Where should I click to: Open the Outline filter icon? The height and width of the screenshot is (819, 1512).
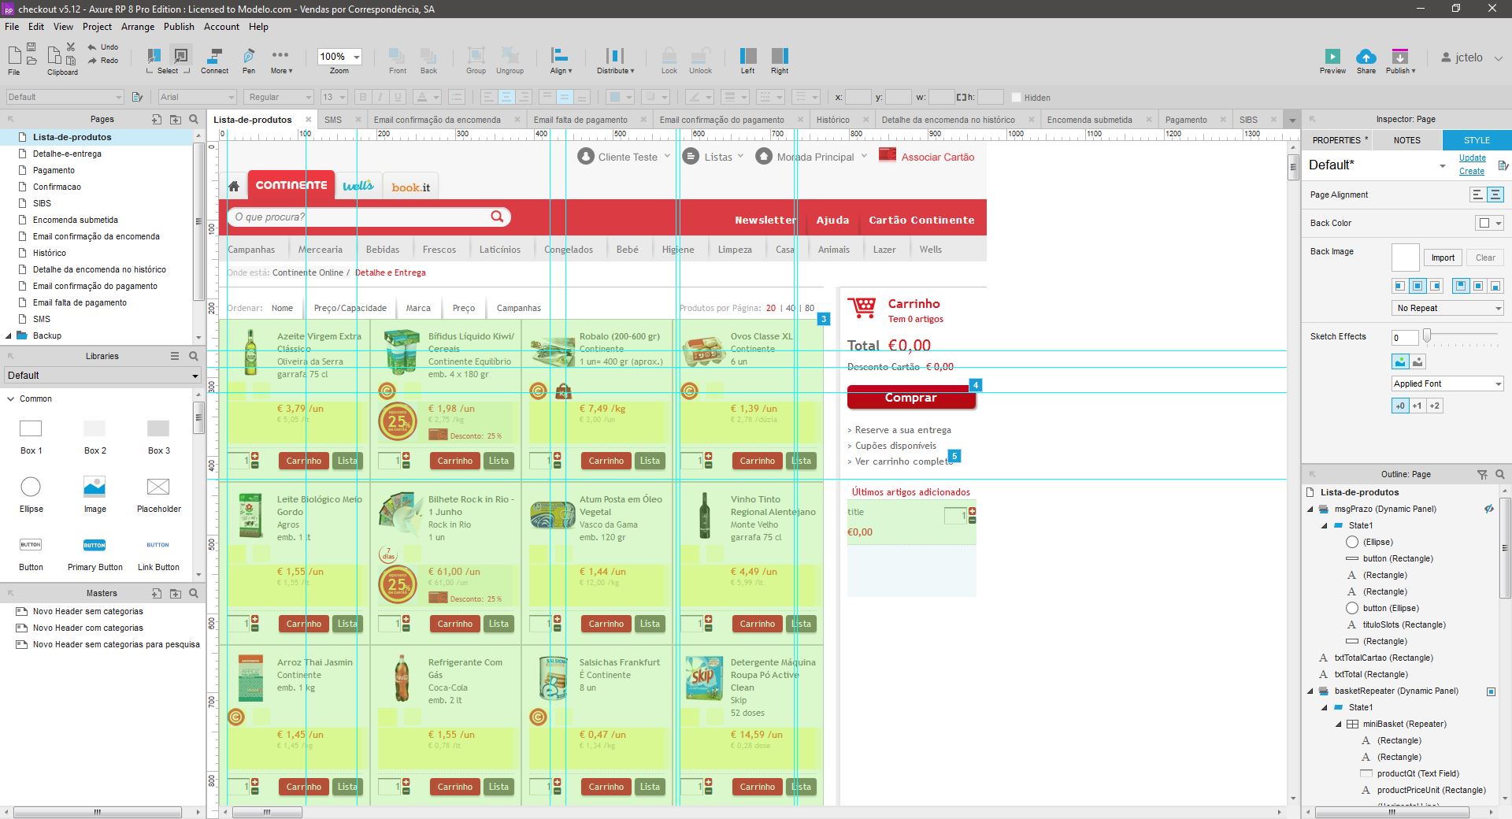pos(1482,474)
